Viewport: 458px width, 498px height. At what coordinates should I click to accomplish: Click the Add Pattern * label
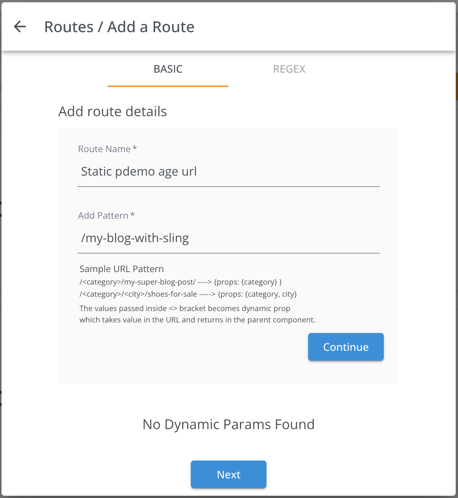point(106,216)
